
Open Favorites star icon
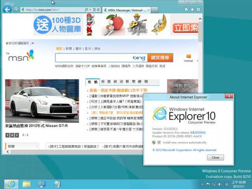click(192, 9)
